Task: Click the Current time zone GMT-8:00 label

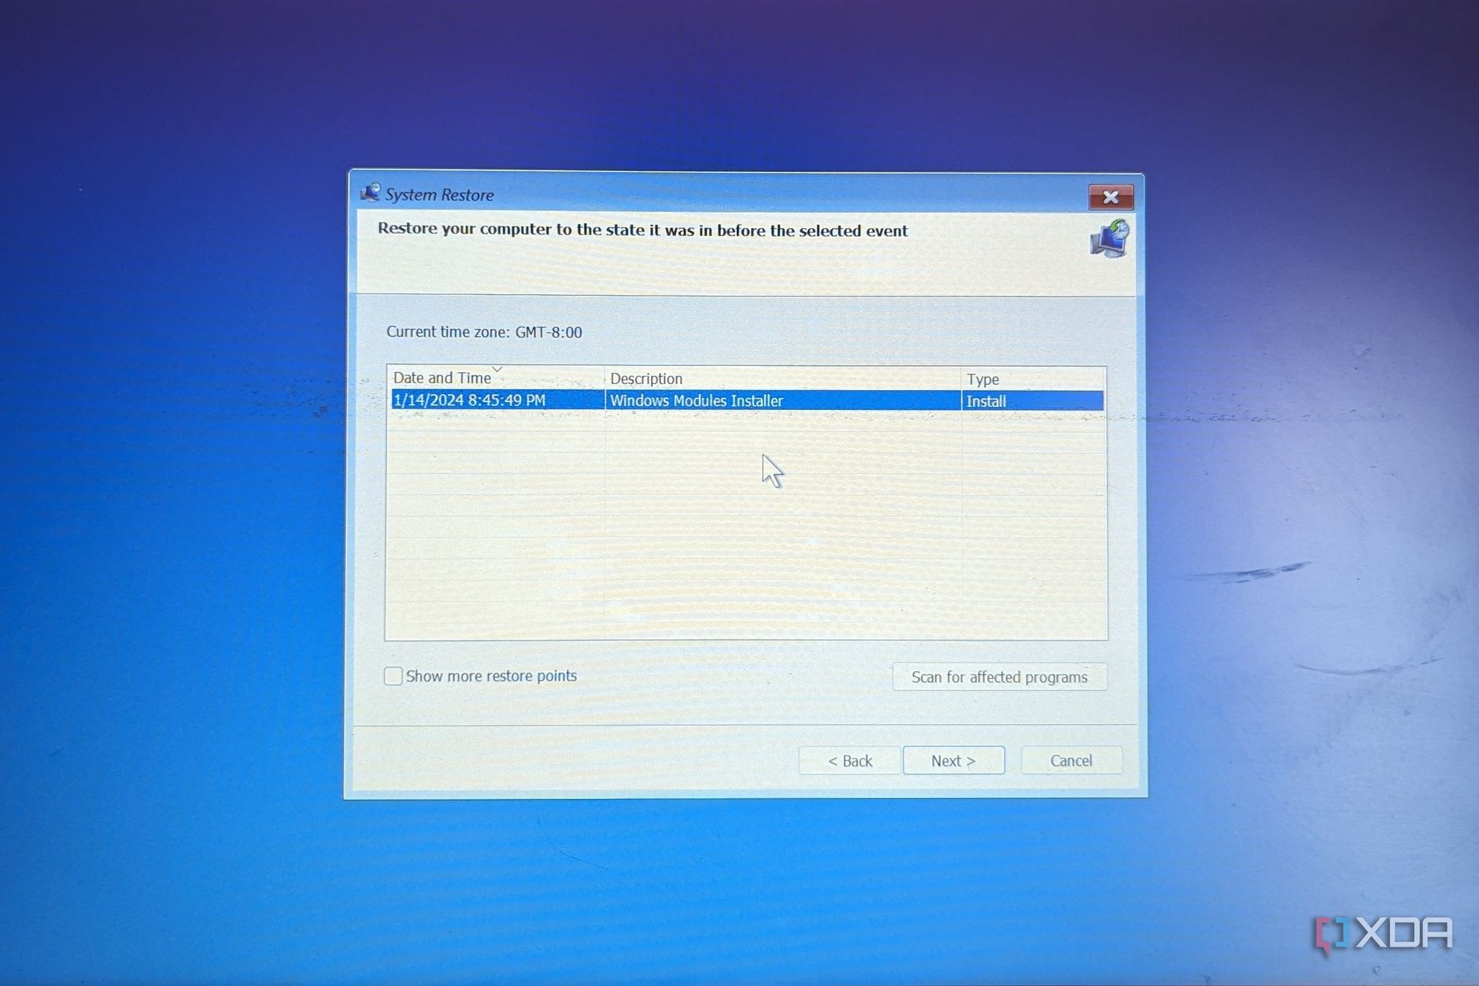Action: pyautogui.click(x=483, y=331)
